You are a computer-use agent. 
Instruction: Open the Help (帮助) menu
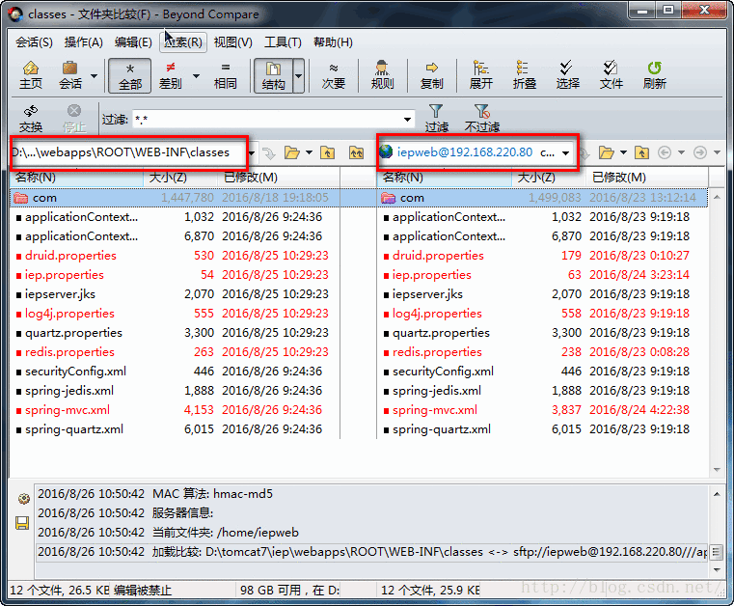pyautogui.click(x=333, y=42)
